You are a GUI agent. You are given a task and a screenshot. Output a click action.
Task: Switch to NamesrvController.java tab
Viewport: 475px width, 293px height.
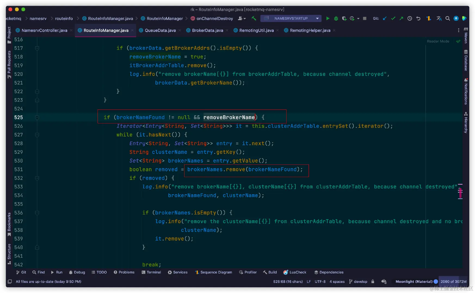coord(44,30)
